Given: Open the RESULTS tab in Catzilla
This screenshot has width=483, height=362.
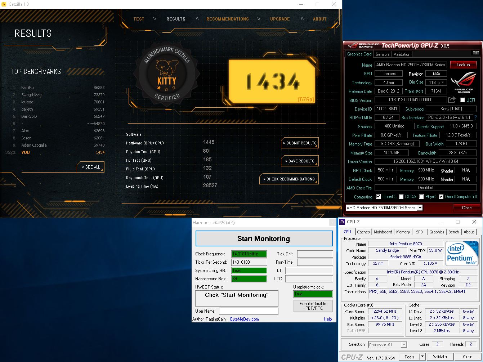Looking at the screenshot, I should [176, 19].
